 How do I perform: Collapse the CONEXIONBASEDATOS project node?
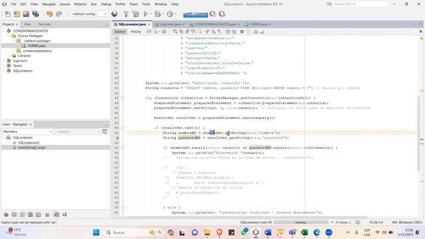click(x=4, y=31)
